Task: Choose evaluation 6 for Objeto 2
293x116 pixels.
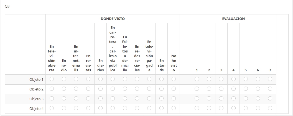Action: (x=258, y=89)
